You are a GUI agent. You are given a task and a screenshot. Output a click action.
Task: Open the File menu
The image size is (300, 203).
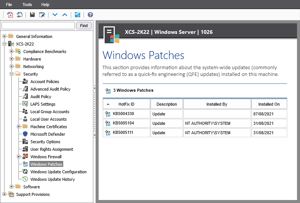tap(9, 5)
